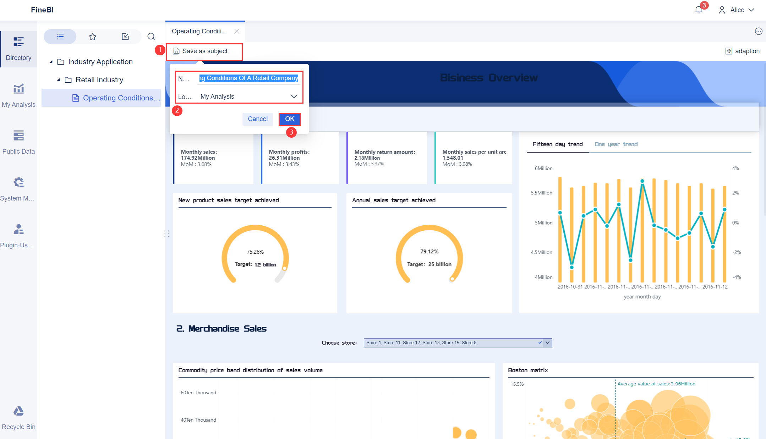Screen dimensions: 766x439
Task: Click Cancel in the save dialog
Action: tap(258, 119)
